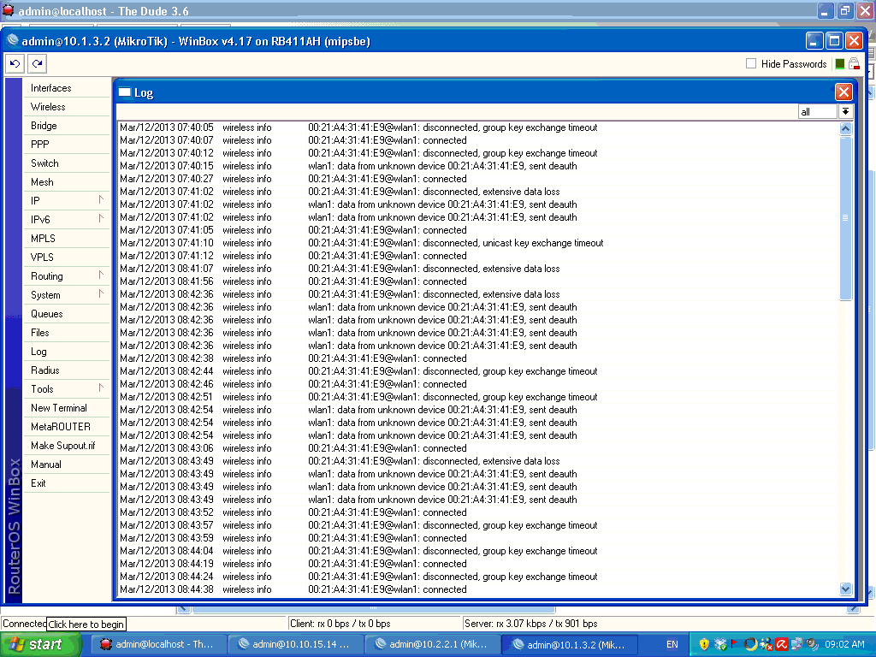Click the Server rx/tx status text

tap(530, 624)
